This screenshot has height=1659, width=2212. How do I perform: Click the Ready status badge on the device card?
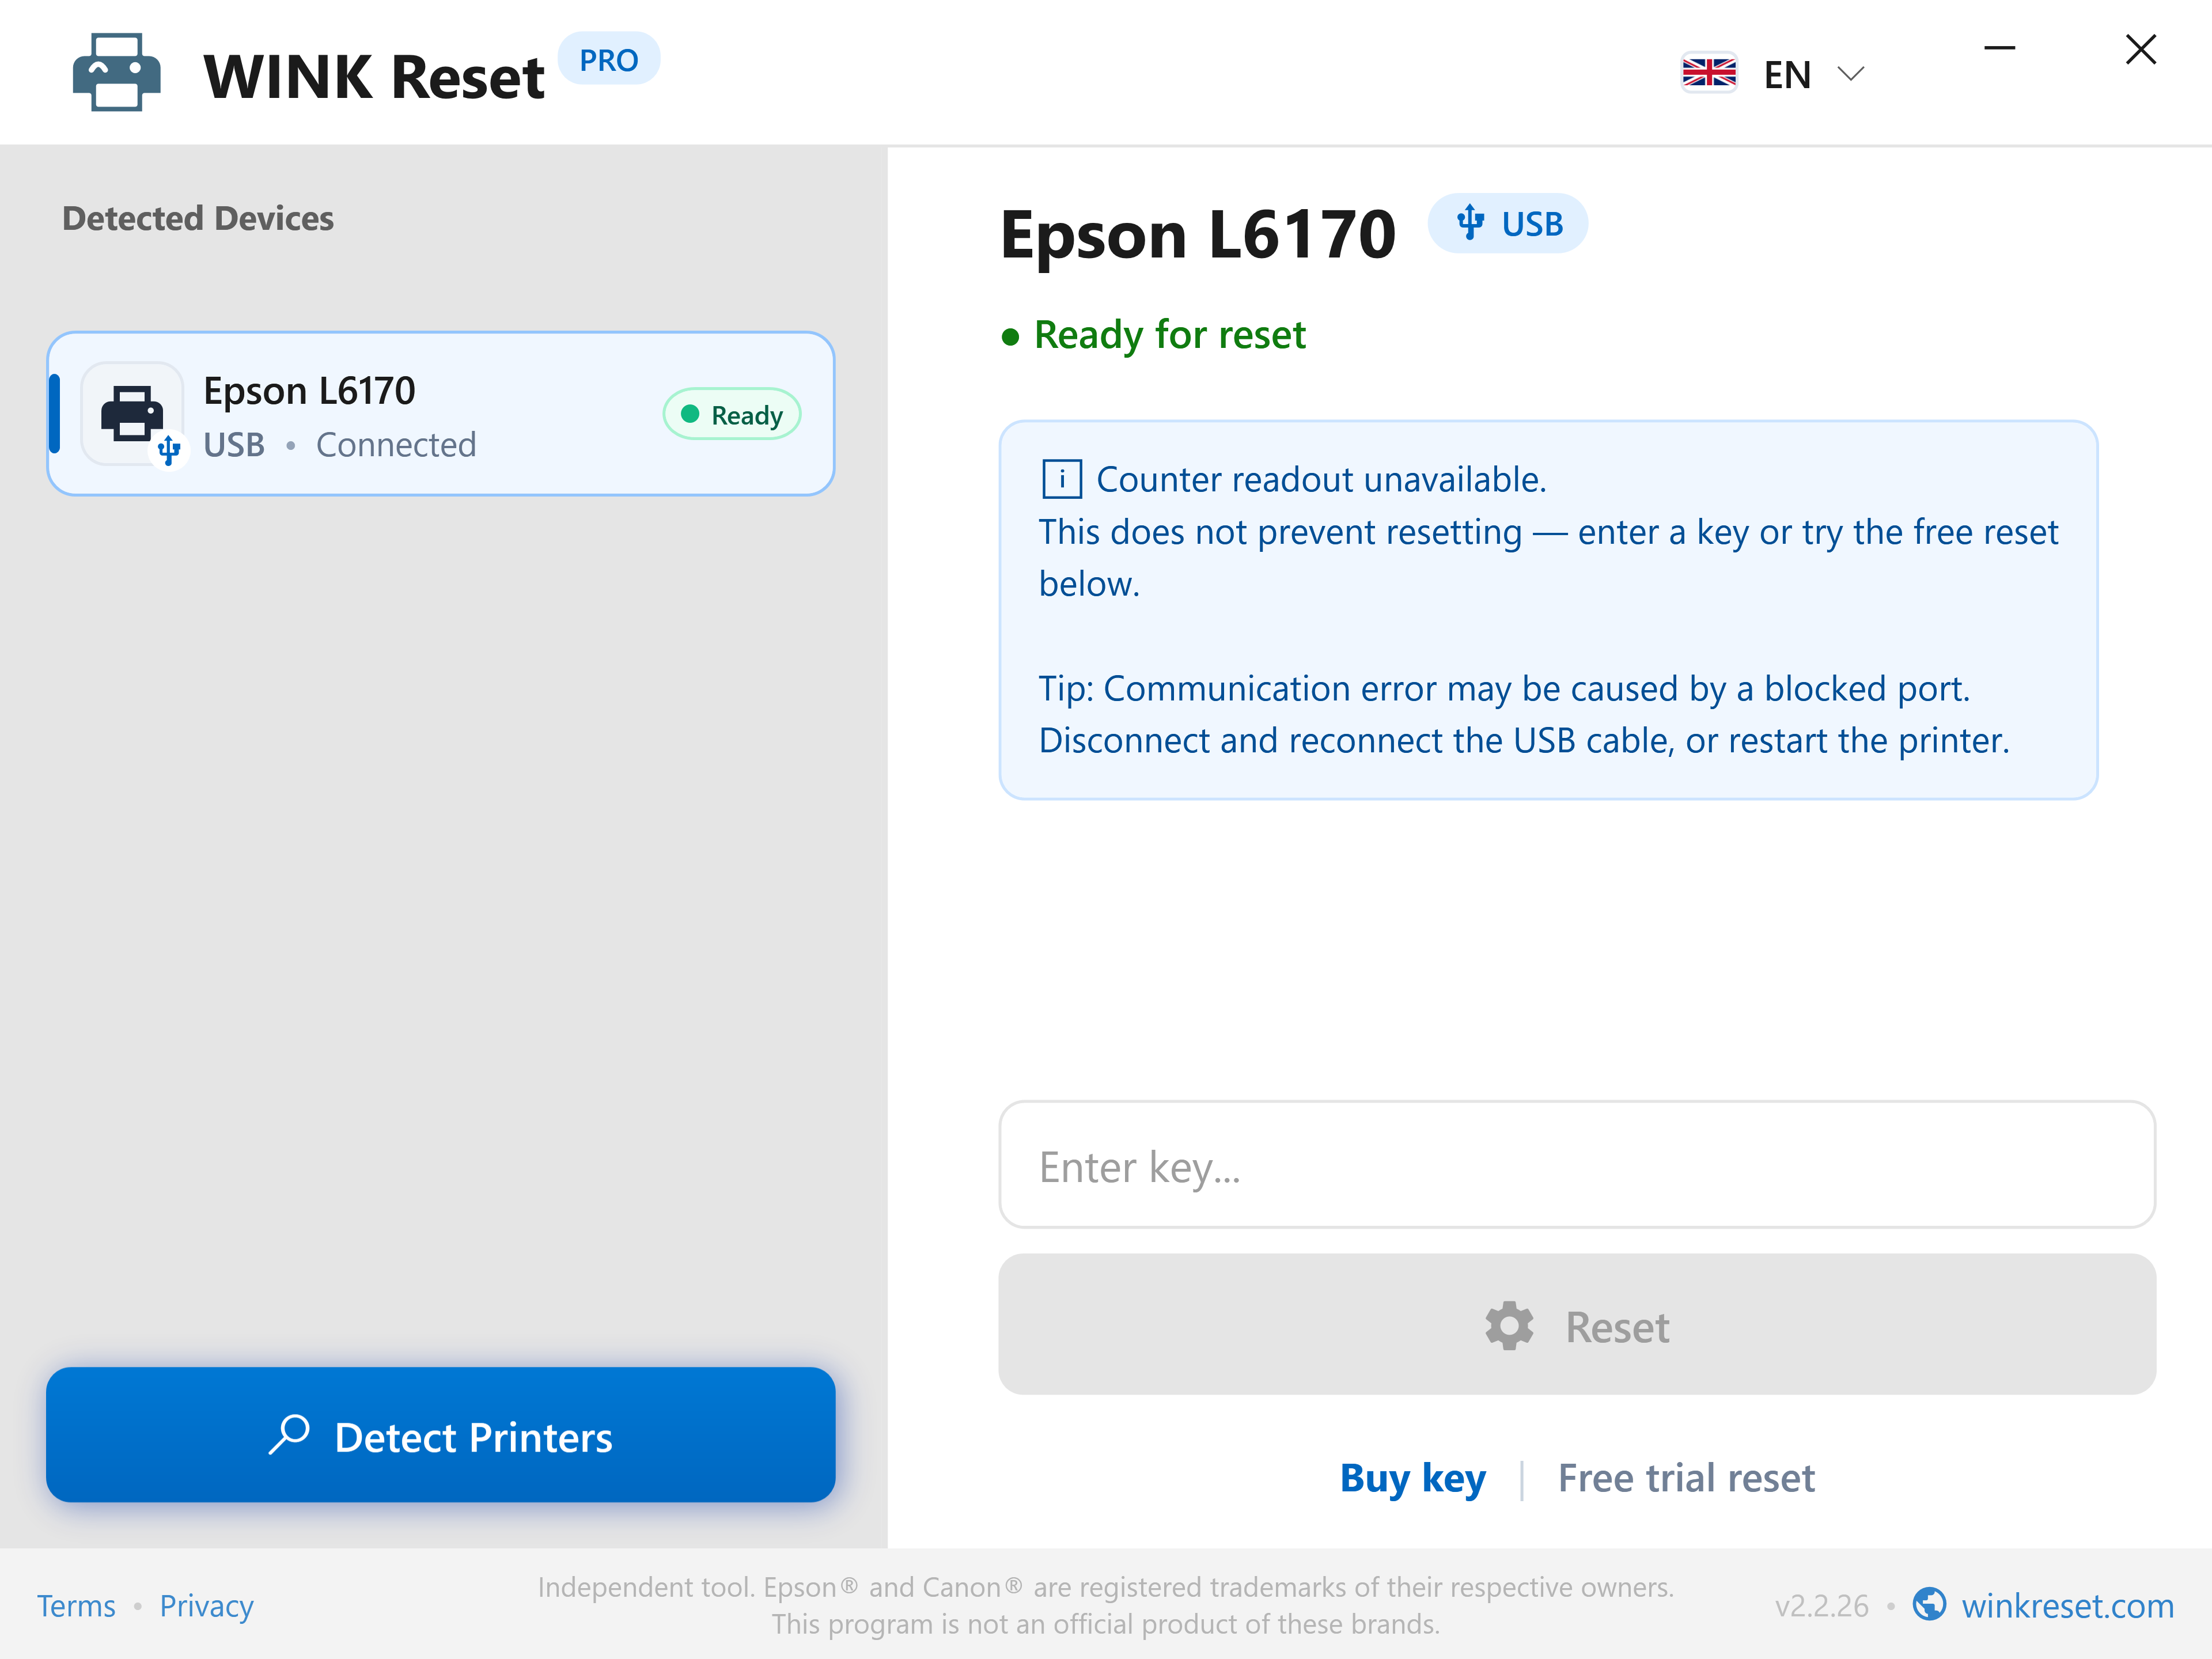732,414
